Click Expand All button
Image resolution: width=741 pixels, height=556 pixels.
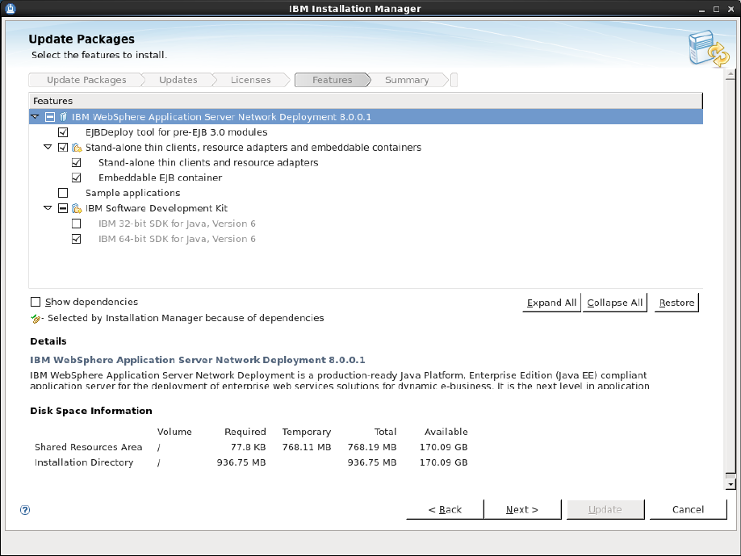click(x=551, y=303)
